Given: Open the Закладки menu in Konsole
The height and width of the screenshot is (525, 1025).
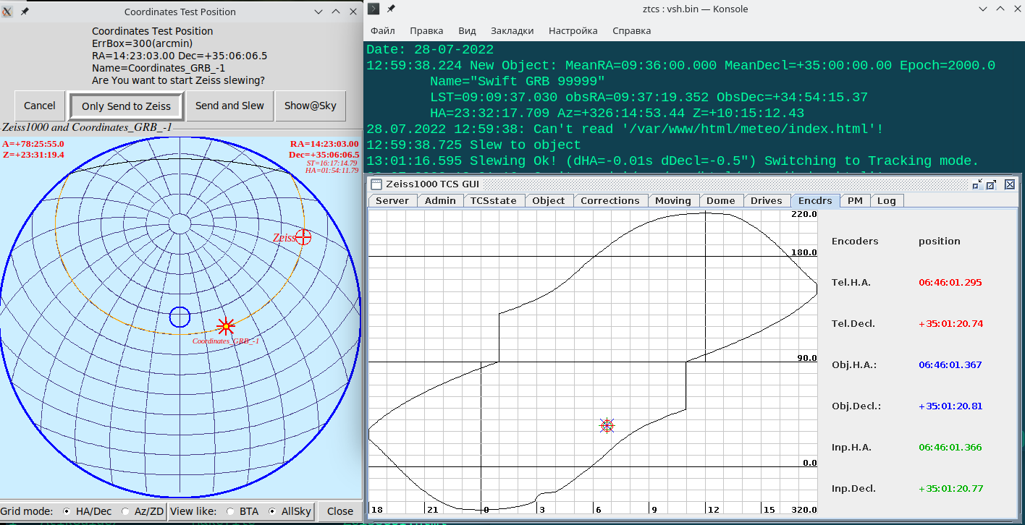Looking at the screenshot, I should point(512,31).
